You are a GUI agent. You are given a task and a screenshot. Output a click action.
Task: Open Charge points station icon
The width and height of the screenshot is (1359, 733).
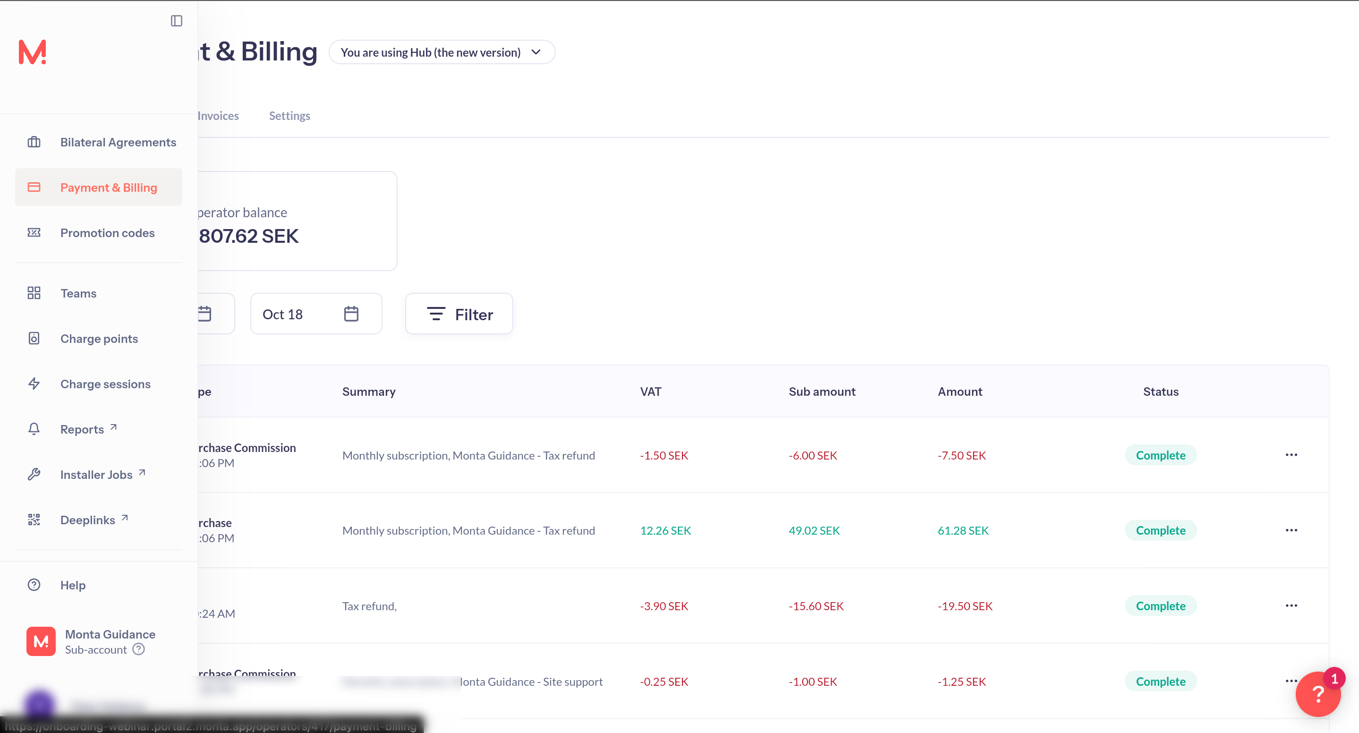[34, 338]
